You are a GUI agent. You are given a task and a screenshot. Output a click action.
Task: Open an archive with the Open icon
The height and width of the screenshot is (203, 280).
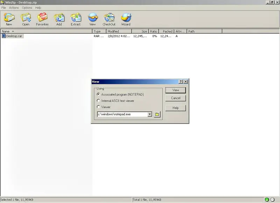pyautogui.click(x=26, y=17)
